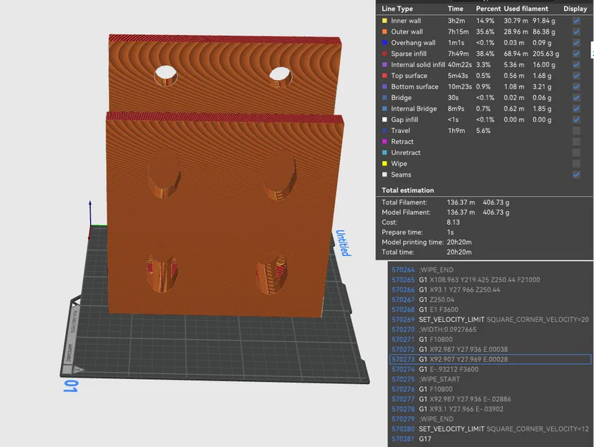This screenshot has width=594, height=447.
Task: Click the Bridge color swatch
Action: tap(384, 98)
